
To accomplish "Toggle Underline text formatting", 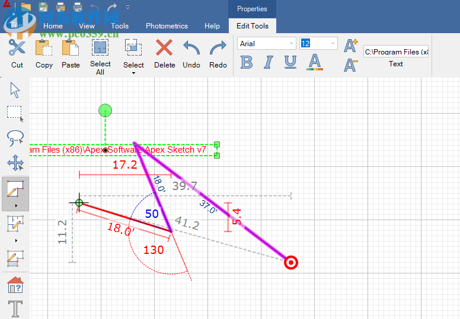I will pyautogui.click(x=290, y=63).
